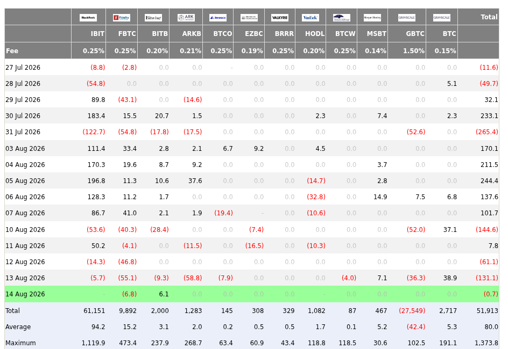This screenshot has width=508, height=349.
Task: Click IBIT value 183.4 on 30 Jul
Action: click(x=96, y=115)
